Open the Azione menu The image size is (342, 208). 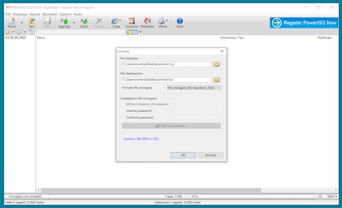pyautogui.click(x=35, y=14)
